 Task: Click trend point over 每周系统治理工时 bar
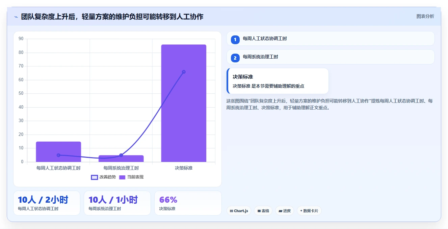click(x=121, y=155)
